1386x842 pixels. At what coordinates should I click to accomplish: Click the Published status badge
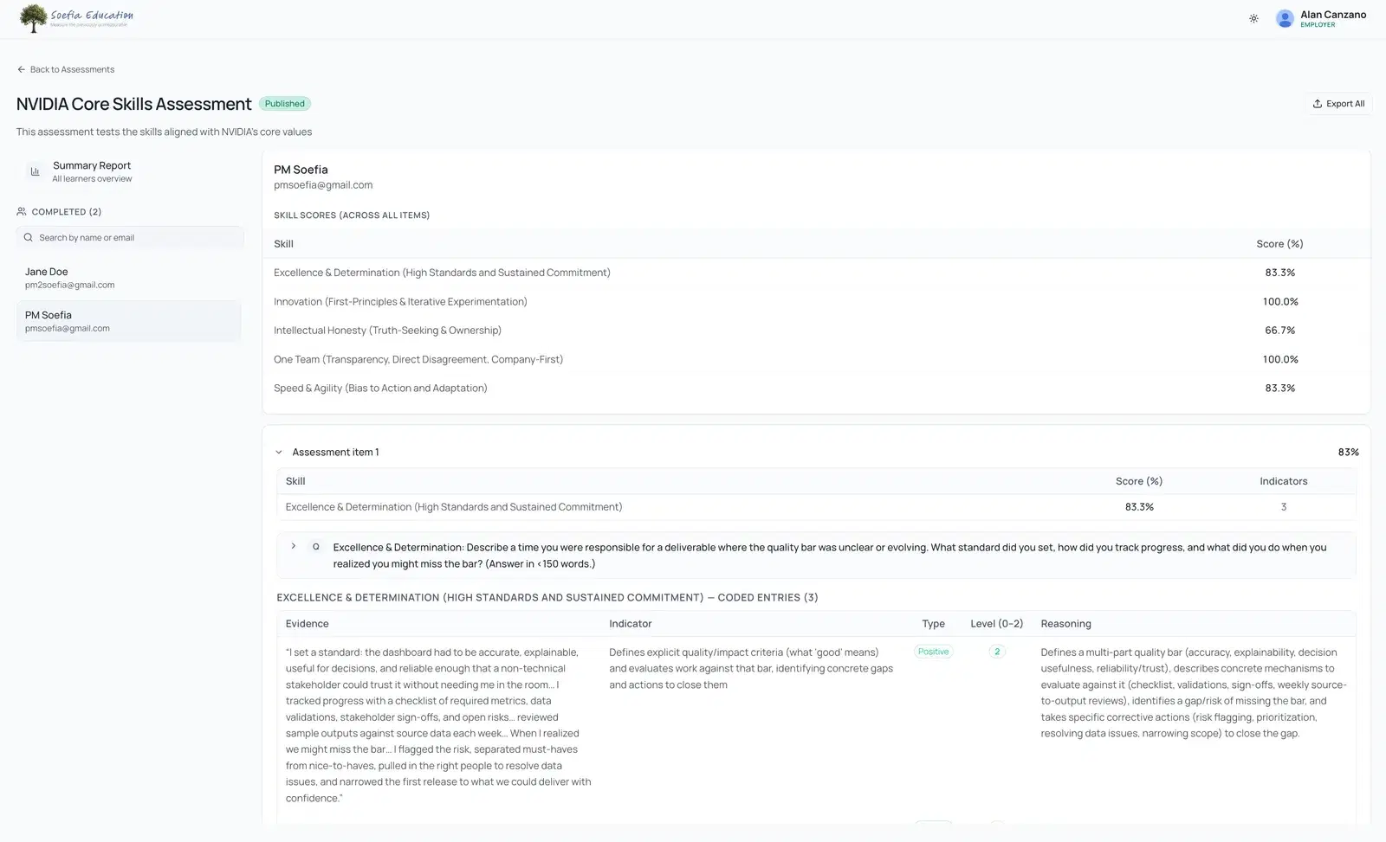click(284, 104)
